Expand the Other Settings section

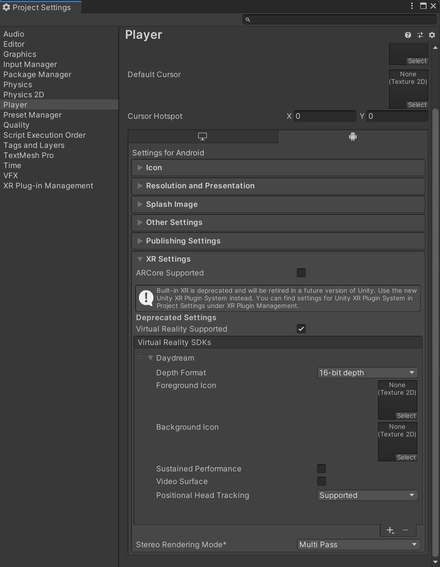point(278,222)
